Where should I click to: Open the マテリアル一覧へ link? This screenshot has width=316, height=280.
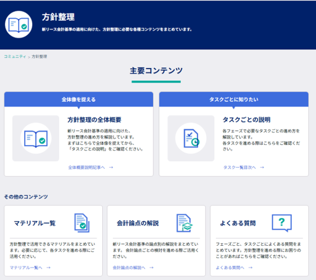tap(26, 268)
